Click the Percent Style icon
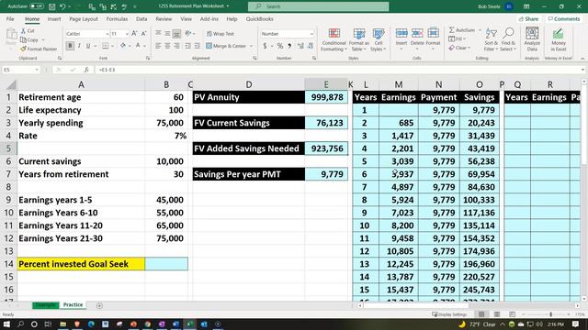This screenshot has width=588, height=330. tap(279, 46)
